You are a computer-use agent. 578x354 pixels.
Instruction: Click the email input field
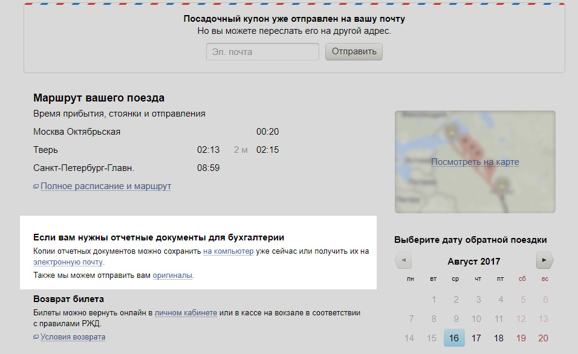(x=262, y=52)
